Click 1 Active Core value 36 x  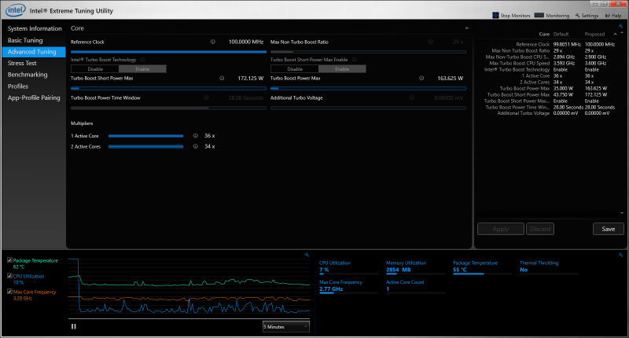click(x=209, y=135)
